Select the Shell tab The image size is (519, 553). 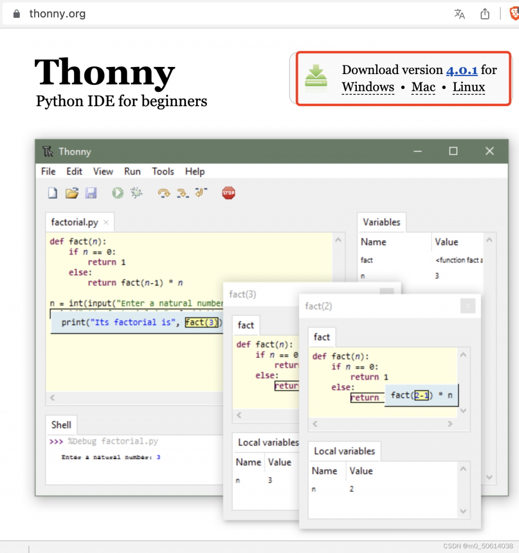[x=61, y=425]
